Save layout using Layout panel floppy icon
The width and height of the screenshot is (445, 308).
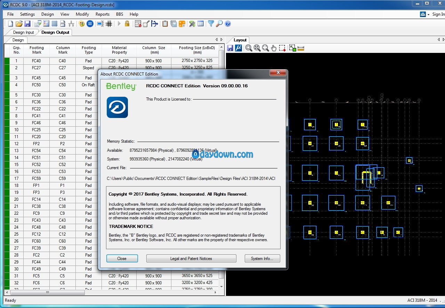[230, 48]
